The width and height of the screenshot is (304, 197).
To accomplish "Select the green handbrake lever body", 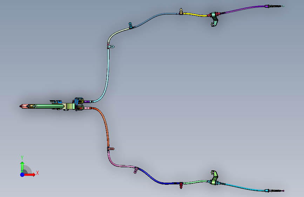I will pyautogui.click(x=50, y=106).
